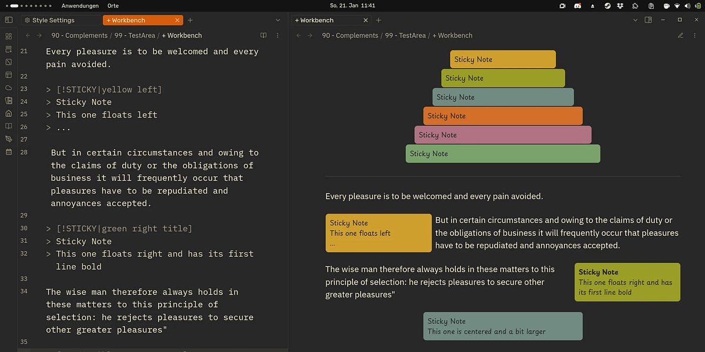Open the calendar icon in the ribbon
Viewport: 705px width, 352px height.
[8, 153]
